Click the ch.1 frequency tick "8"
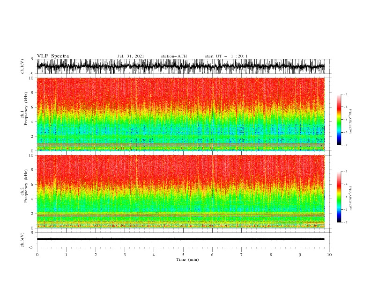Screen dimensions: 371x286 point(32,93)
